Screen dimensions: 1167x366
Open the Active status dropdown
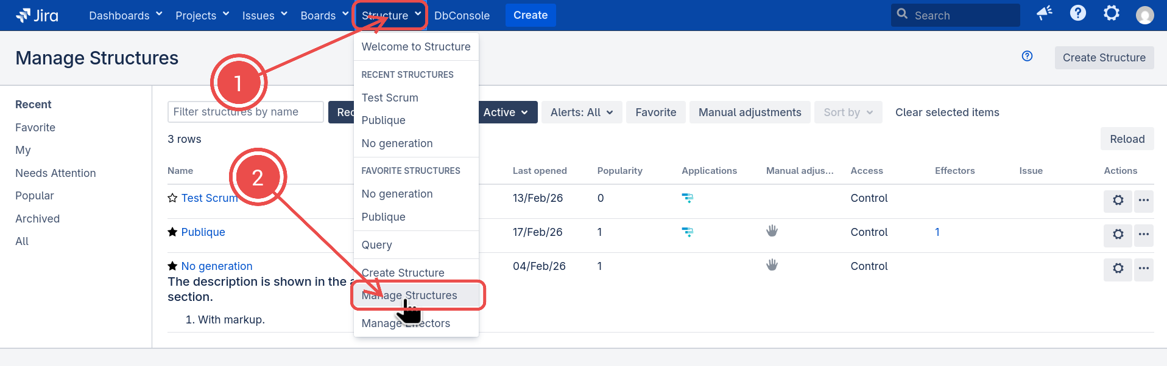point(506,112)
